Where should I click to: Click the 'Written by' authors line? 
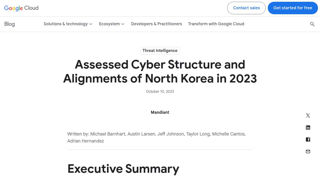pos(156,137)
